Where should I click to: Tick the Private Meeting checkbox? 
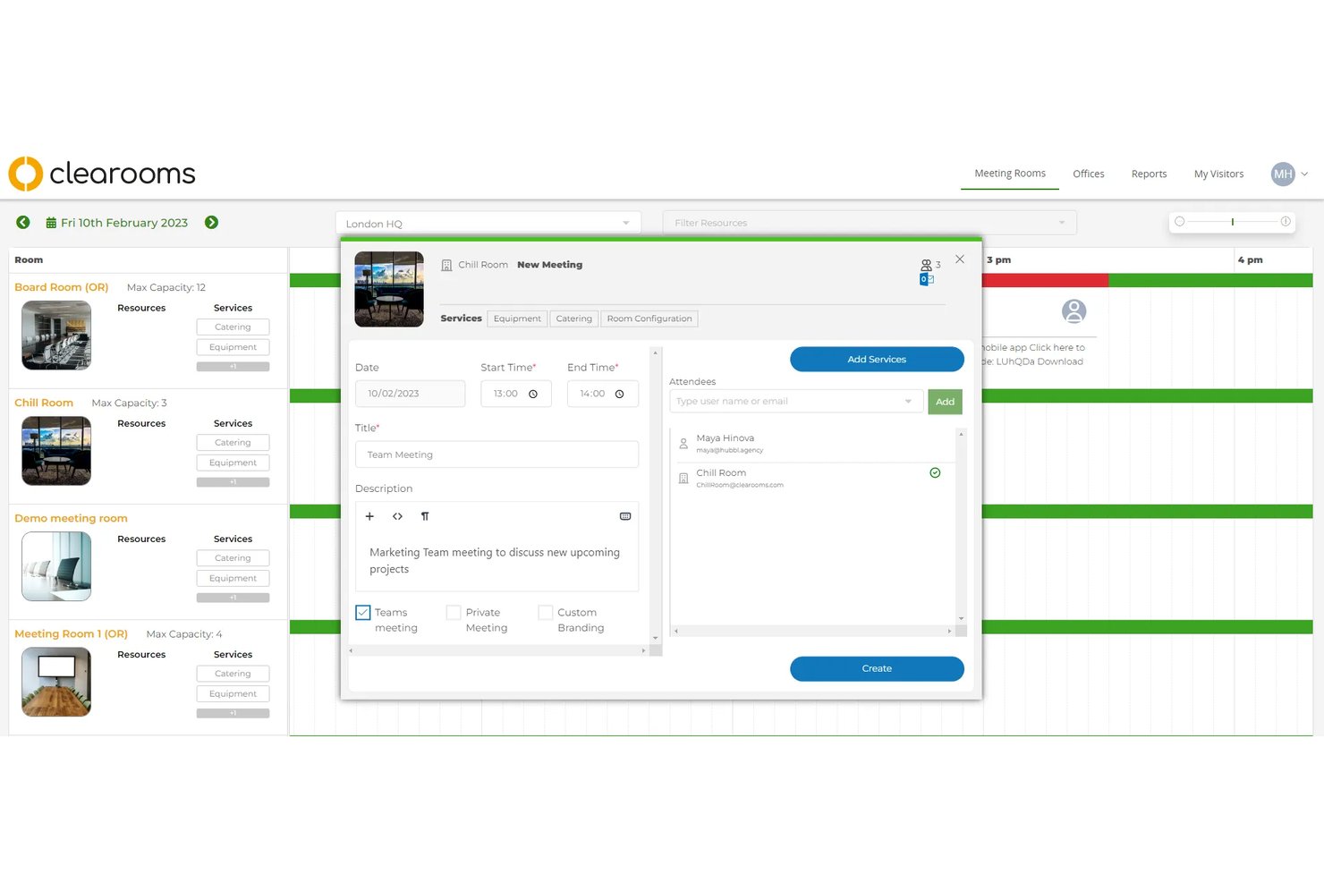click(454, 613)
